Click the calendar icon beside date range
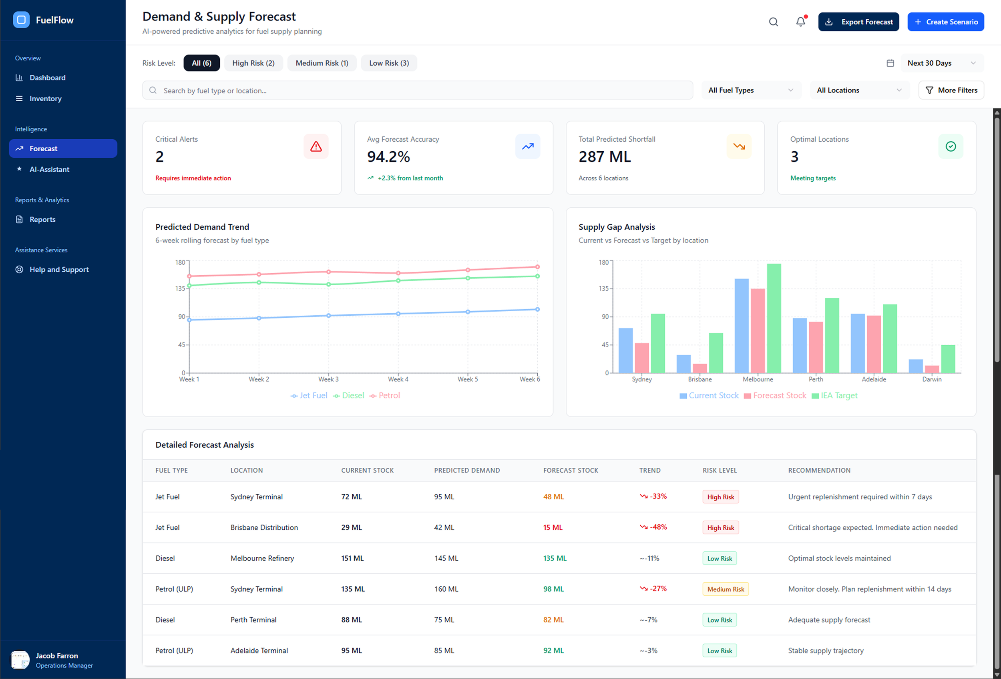Image resolution: width=1001 pixels, height=679 pixels. [890, 63]
